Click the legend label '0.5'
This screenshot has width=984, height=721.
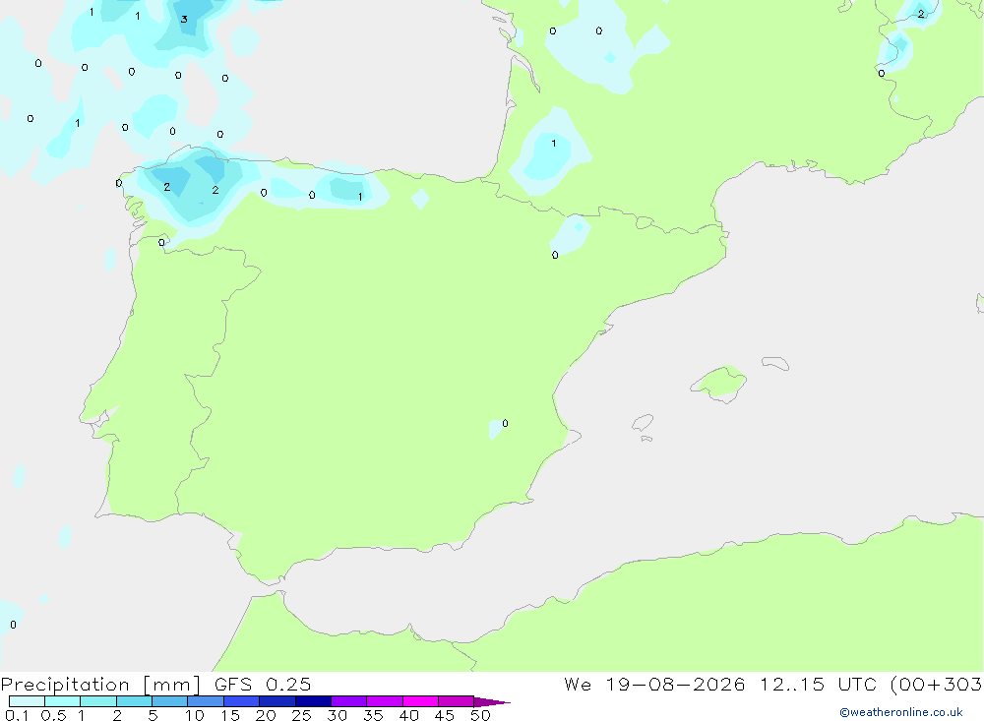point(53,715)
